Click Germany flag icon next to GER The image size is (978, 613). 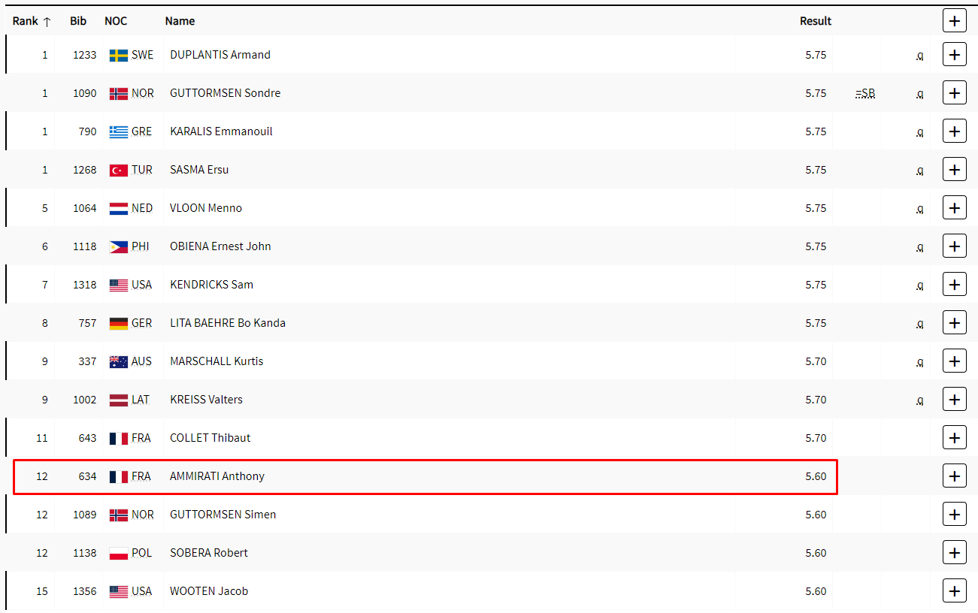point(118,324)
